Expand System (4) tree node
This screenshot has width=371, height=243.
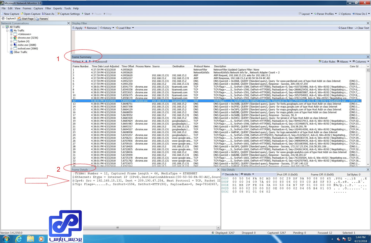tap(11, 41)
